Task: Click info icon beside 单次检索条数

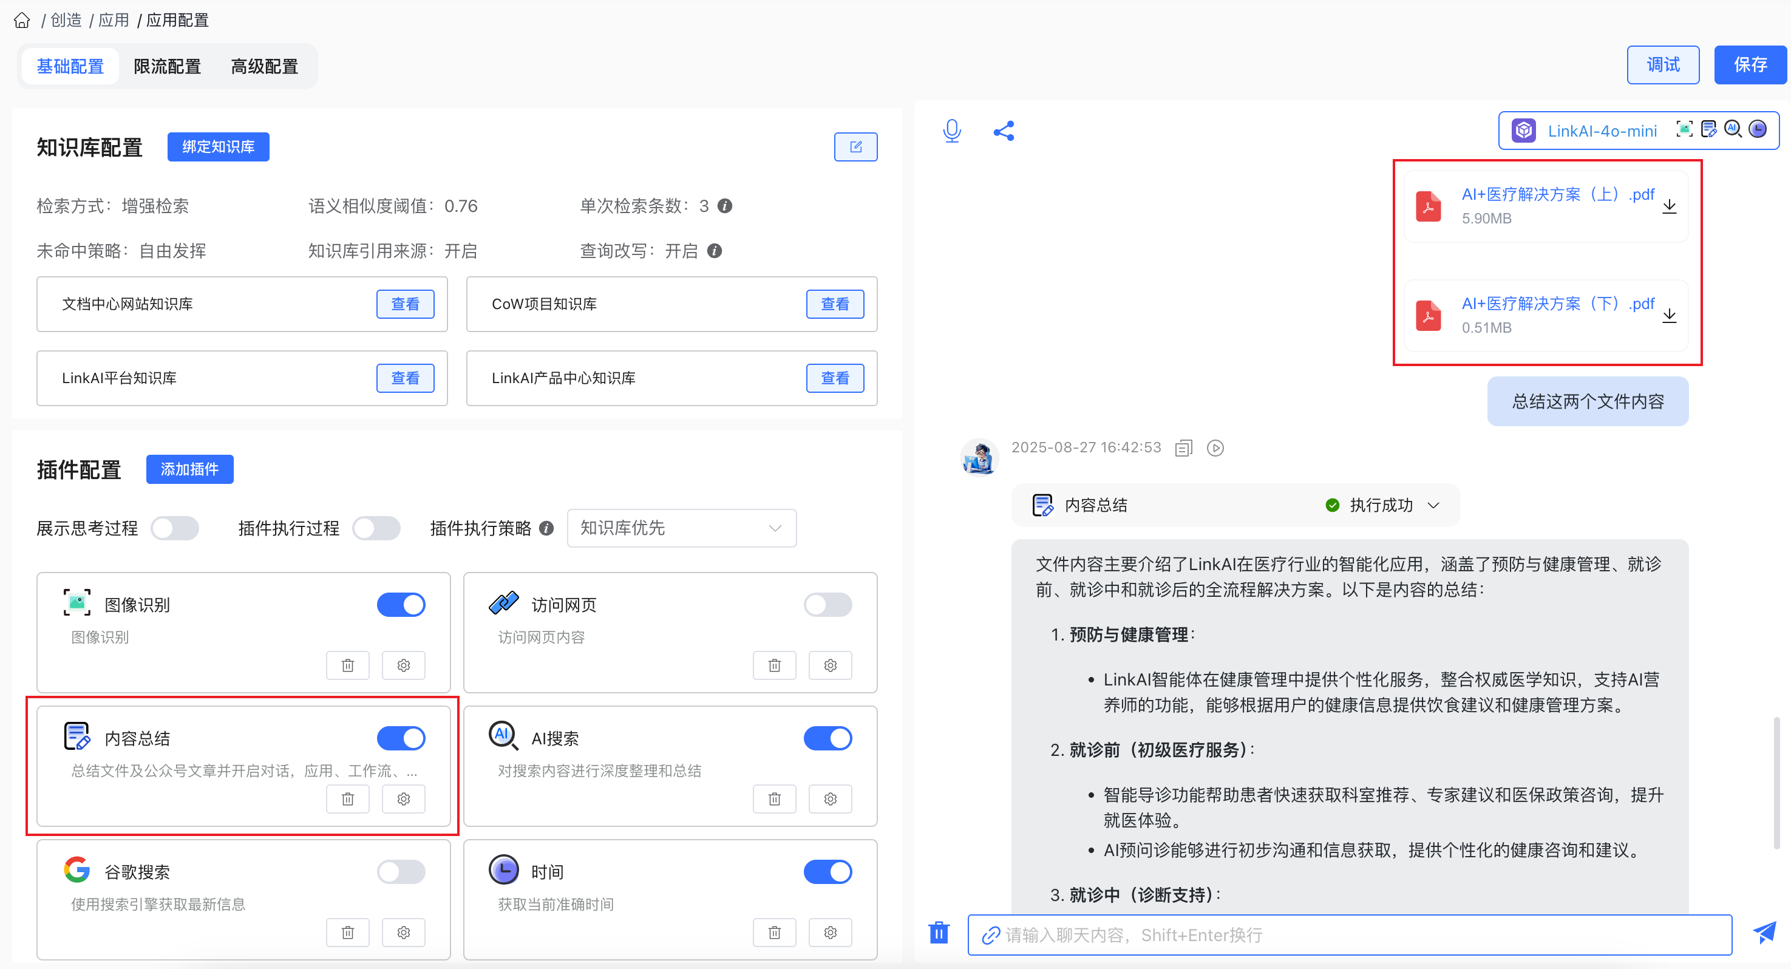Action: [x=724, y=206]
